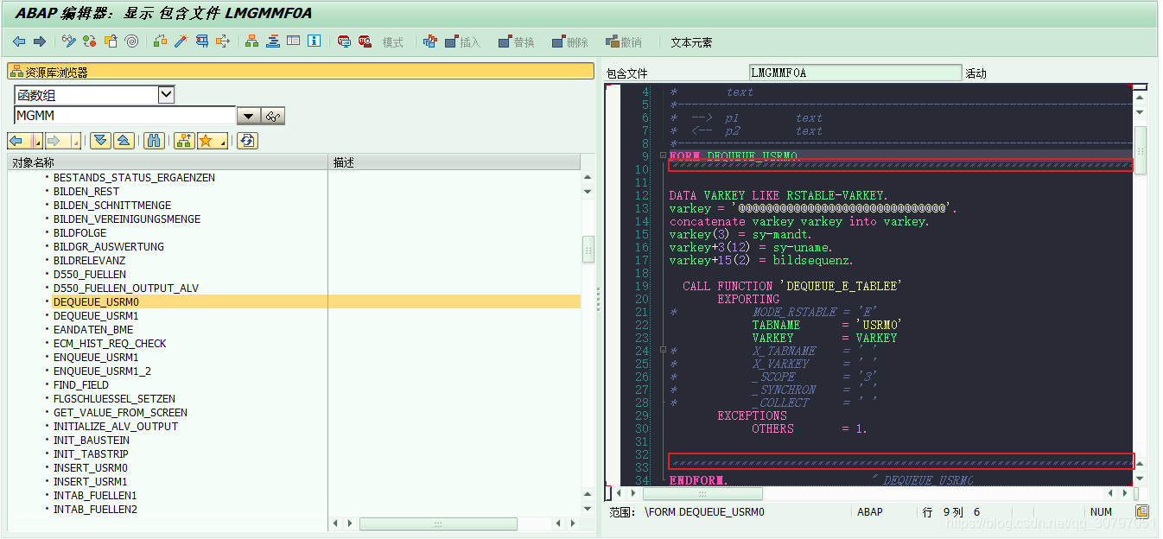Open the tree Forward history dropdown
The width and height of the screenshot is (1163, 539).
[76, 141]
